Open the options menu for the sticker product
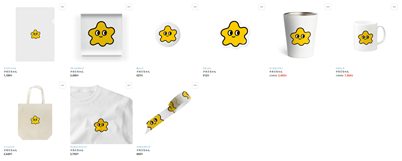 tap(262, 7)
